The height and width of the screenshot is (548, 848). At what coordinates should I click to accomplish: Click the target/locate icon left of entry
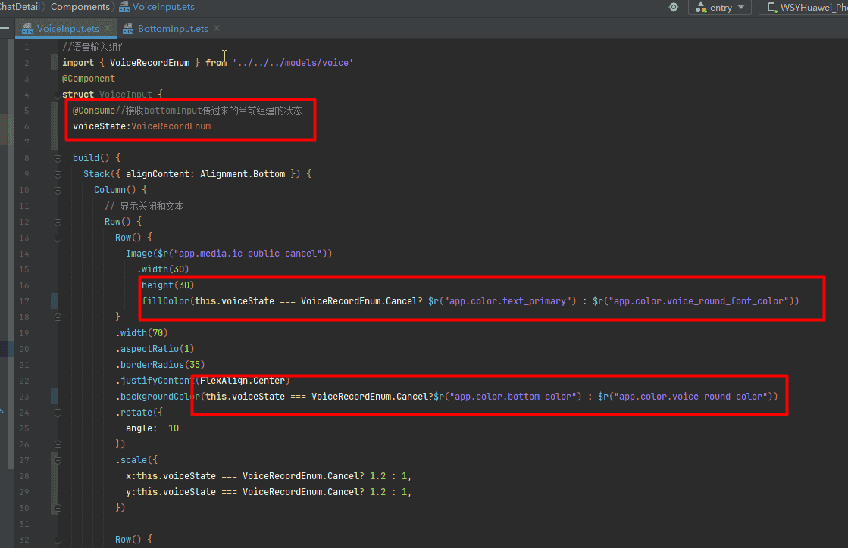[x=674, y=7]
